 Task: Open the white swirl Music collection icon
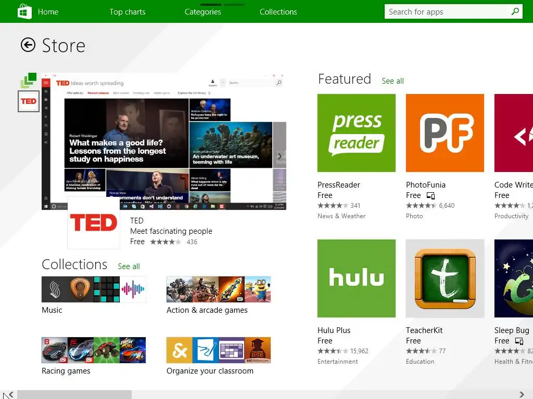tap(54, 289)
